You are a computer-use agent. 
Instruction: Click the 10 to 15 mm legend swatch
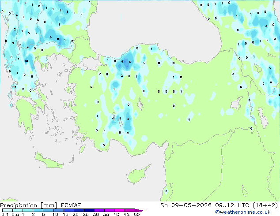[58, 210]
